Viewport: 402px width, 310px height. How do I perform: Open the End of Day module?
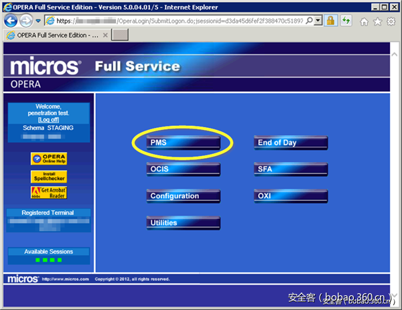(290, 143)
